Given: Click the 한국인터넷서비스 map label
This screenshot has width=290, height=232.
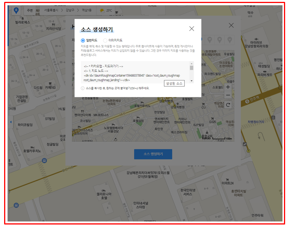Looking at the screenshot, I should (x=188, y=192).
